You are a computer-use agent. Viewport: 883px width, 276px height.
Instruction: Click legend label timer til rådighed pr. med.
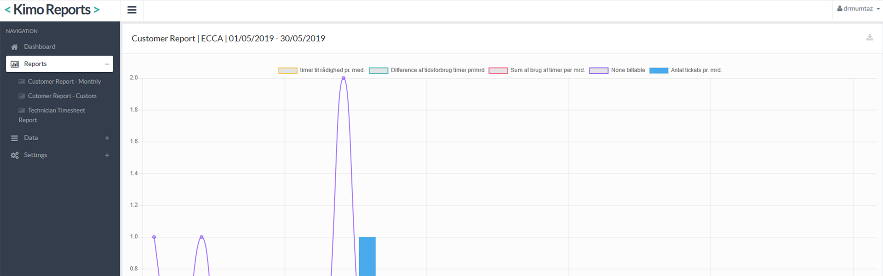click(332, 70)
